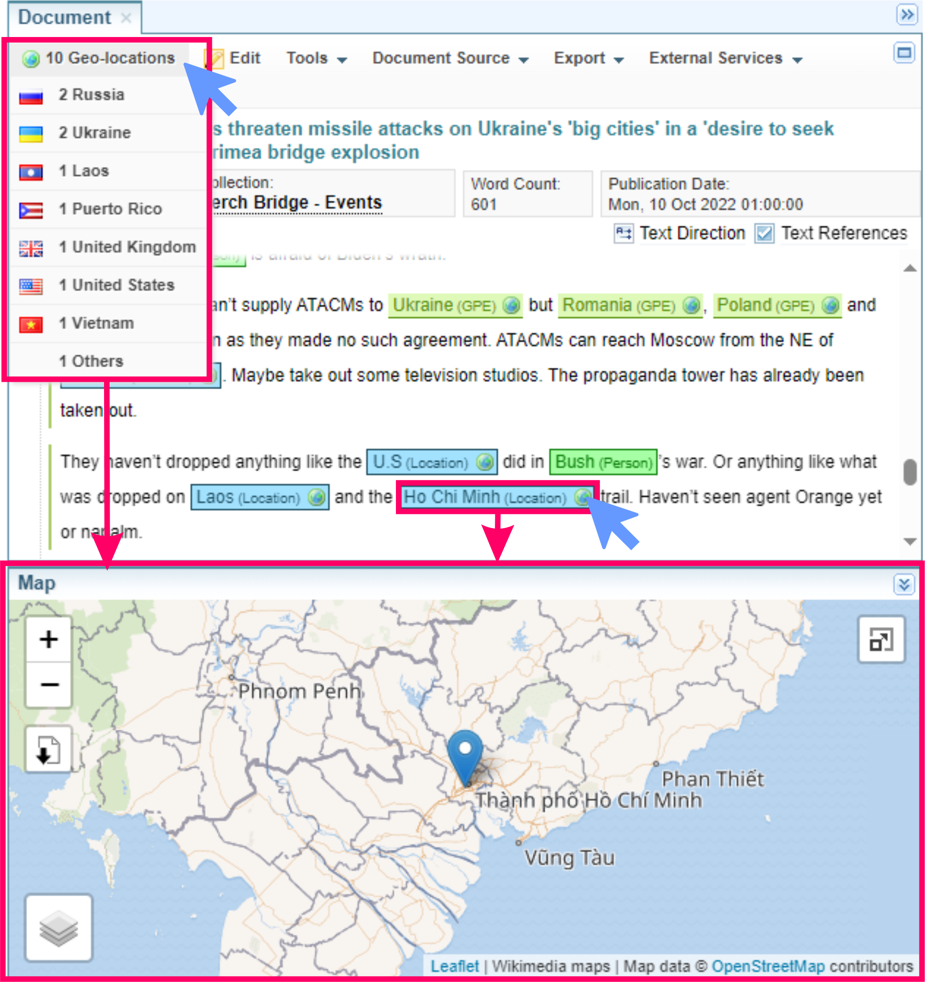Open the OpenStreetMap attribution link

(768, 966)
